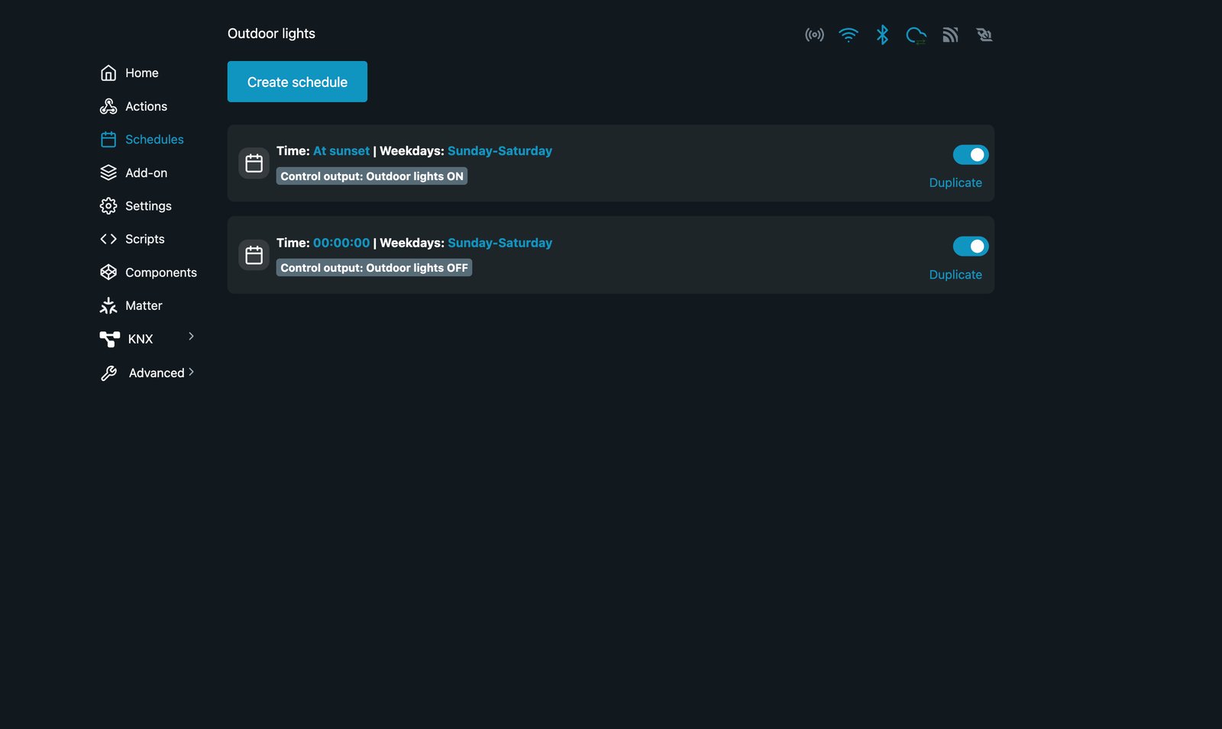Viewport: 1222px width, 729px height.
Task: Expand the Advanced menu chevron
Action: point(191,372)
